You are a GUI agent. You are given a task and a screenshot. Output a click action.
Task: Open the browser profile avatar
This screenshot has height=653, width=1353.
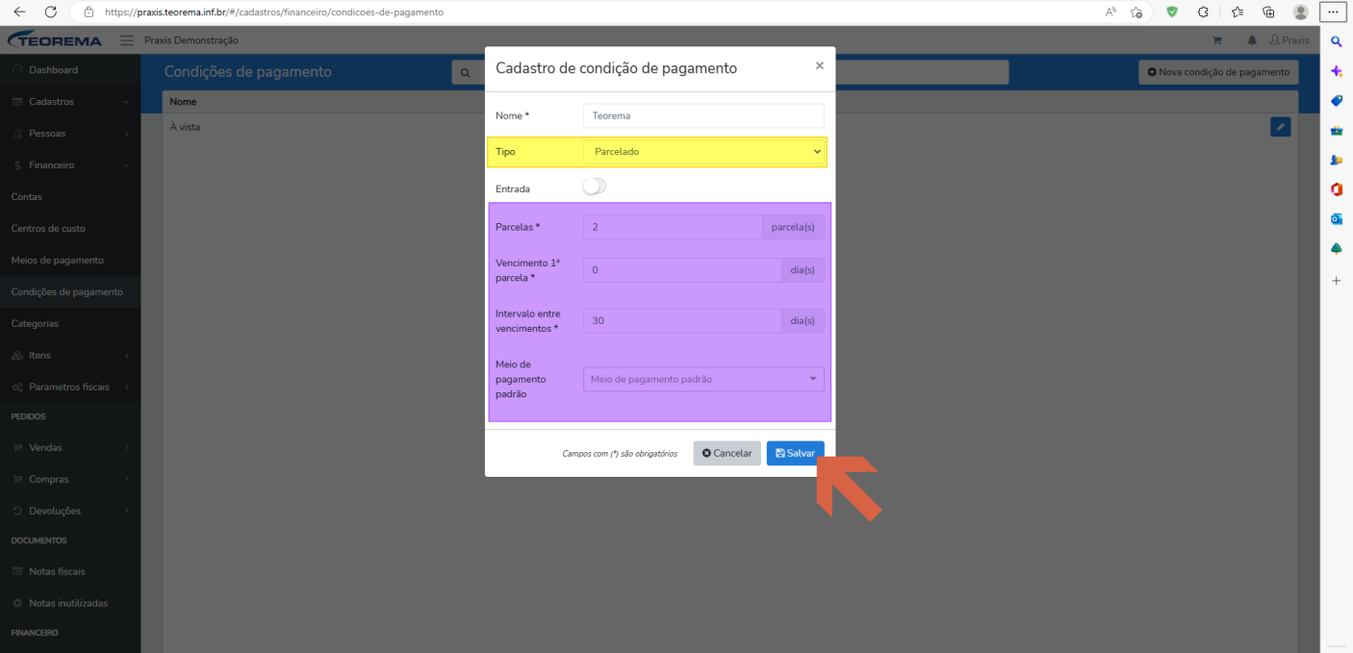(1301, 13)
